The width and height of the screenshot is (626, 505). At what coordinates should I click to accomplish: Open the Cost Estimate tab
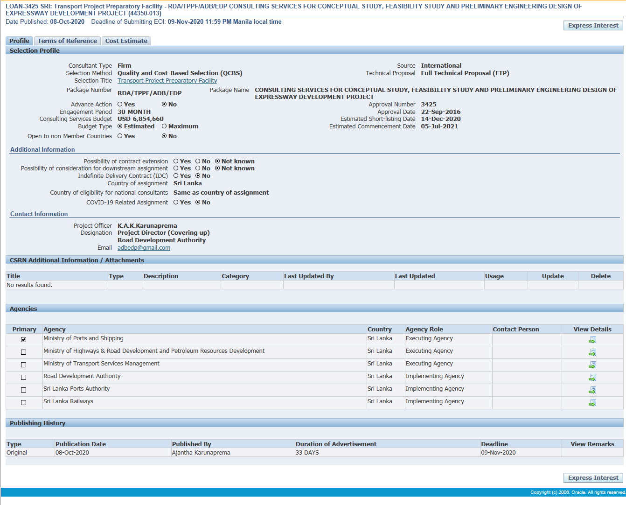126,41
